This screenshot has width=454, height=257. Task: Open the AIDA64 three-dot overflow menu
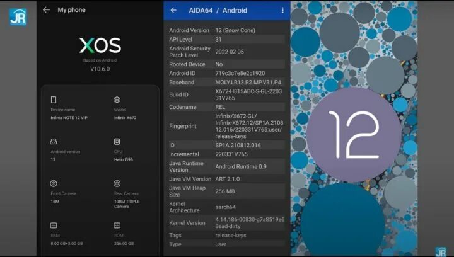pyautogui.click(x=282, y=11)
